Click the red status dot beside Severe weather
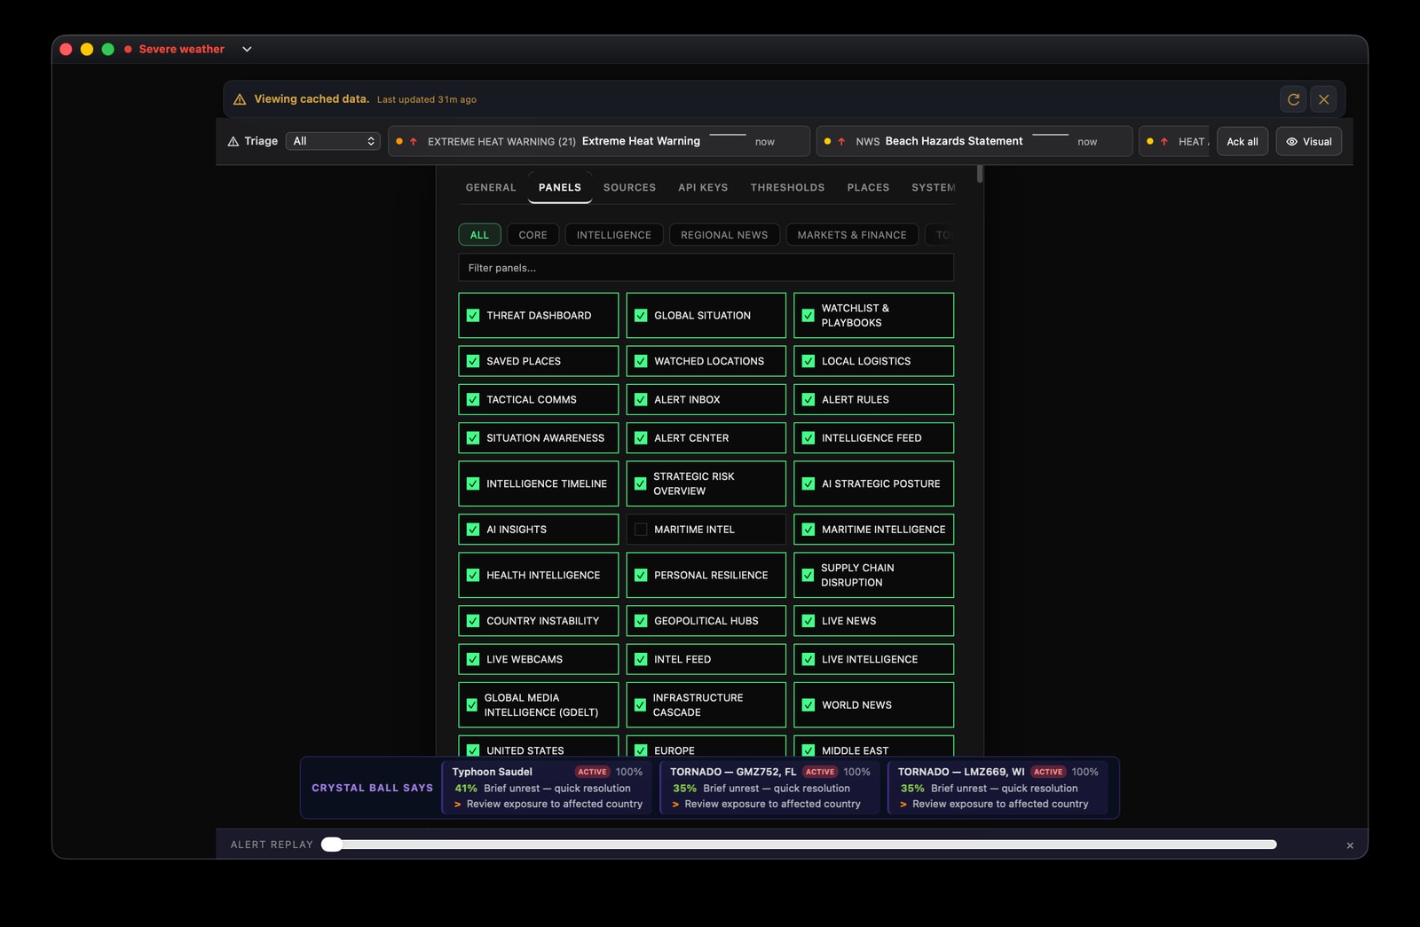Image resolution: width=1420 pixels, height=927 pixels. tap(129, 49)
